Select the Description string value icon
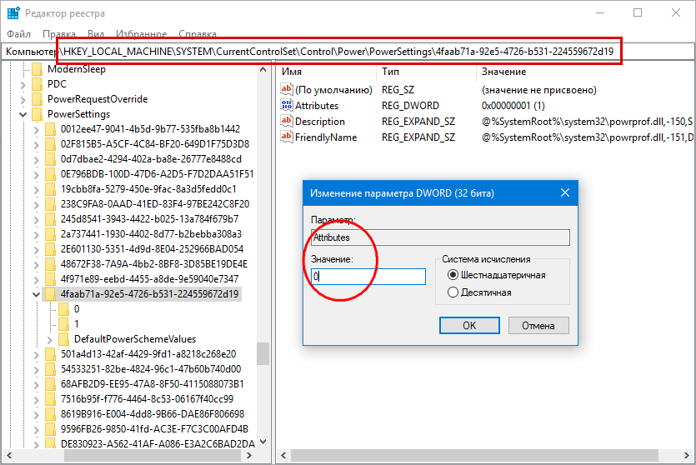Viewport: 696px width, 465px height. coord(287,121)
